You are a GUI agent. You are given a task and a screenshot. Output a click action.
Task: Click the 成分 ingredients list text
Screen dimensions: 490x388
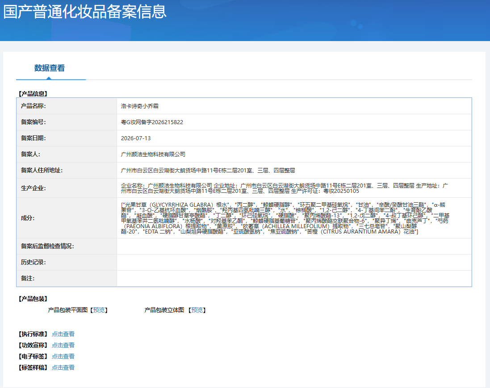click(285, 218)
